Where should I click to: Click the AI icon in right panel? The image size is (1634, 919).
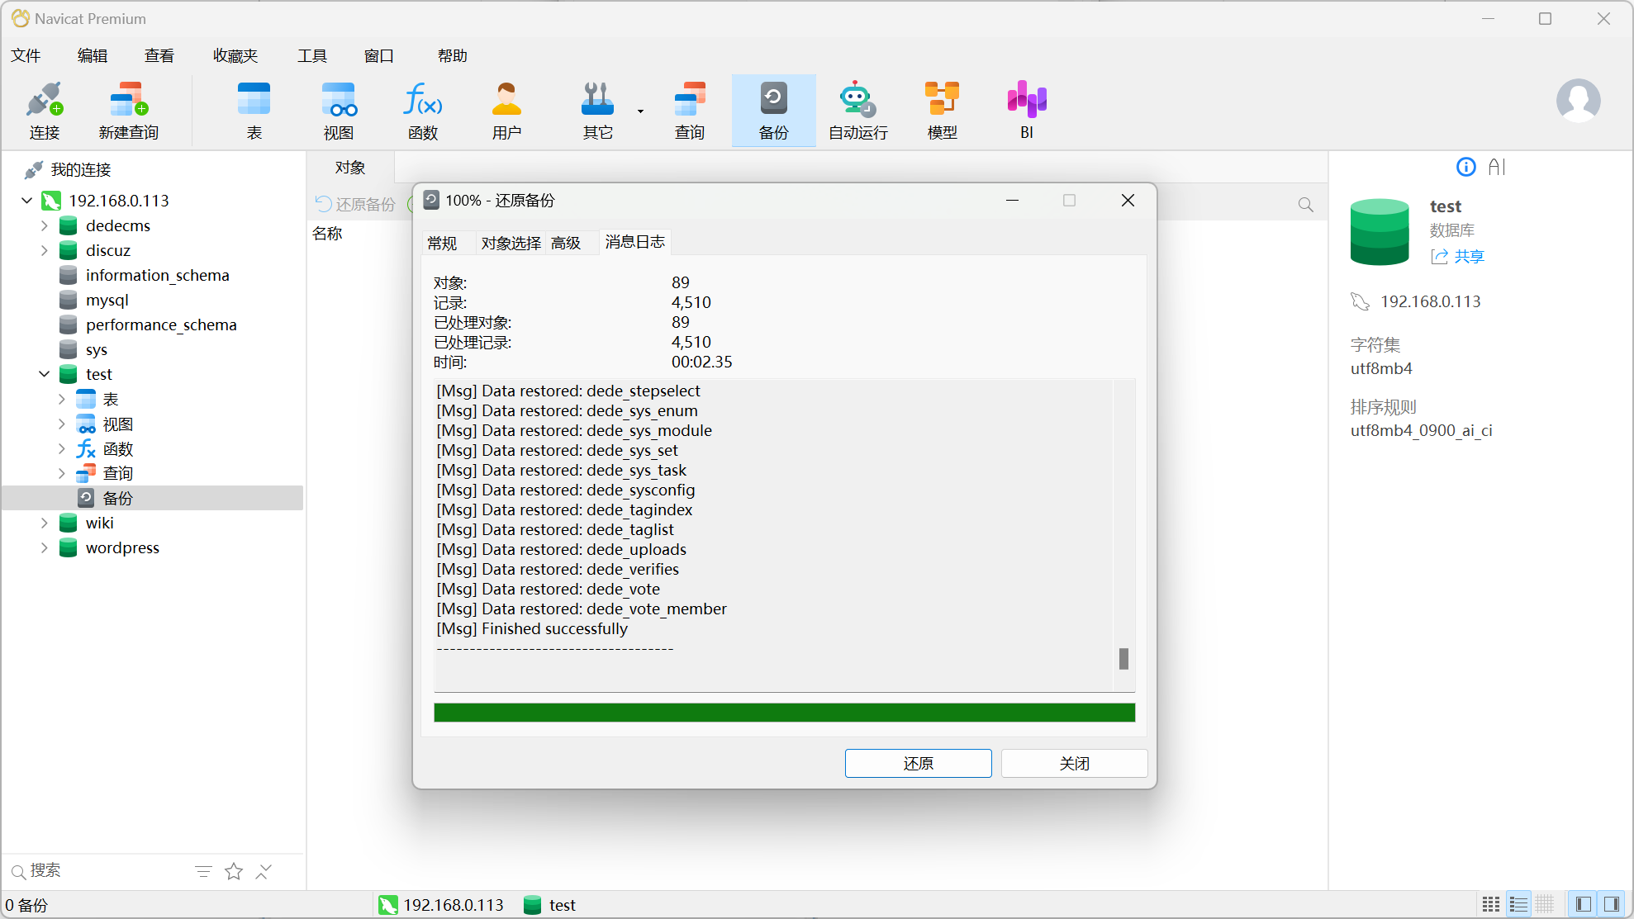point(1497,167)
